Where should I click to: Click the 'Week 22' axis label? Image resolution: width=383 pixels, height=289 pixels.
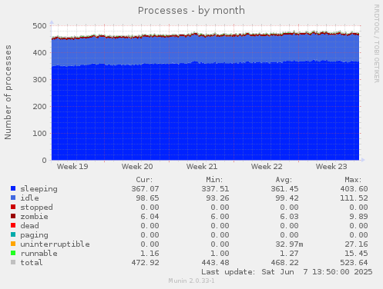click(267, 167)
